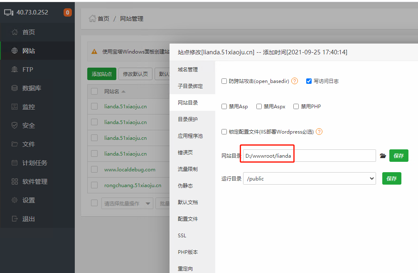Save the 运行目录 setting
Viewport: 418px width, 273px height.
point(391,178)
